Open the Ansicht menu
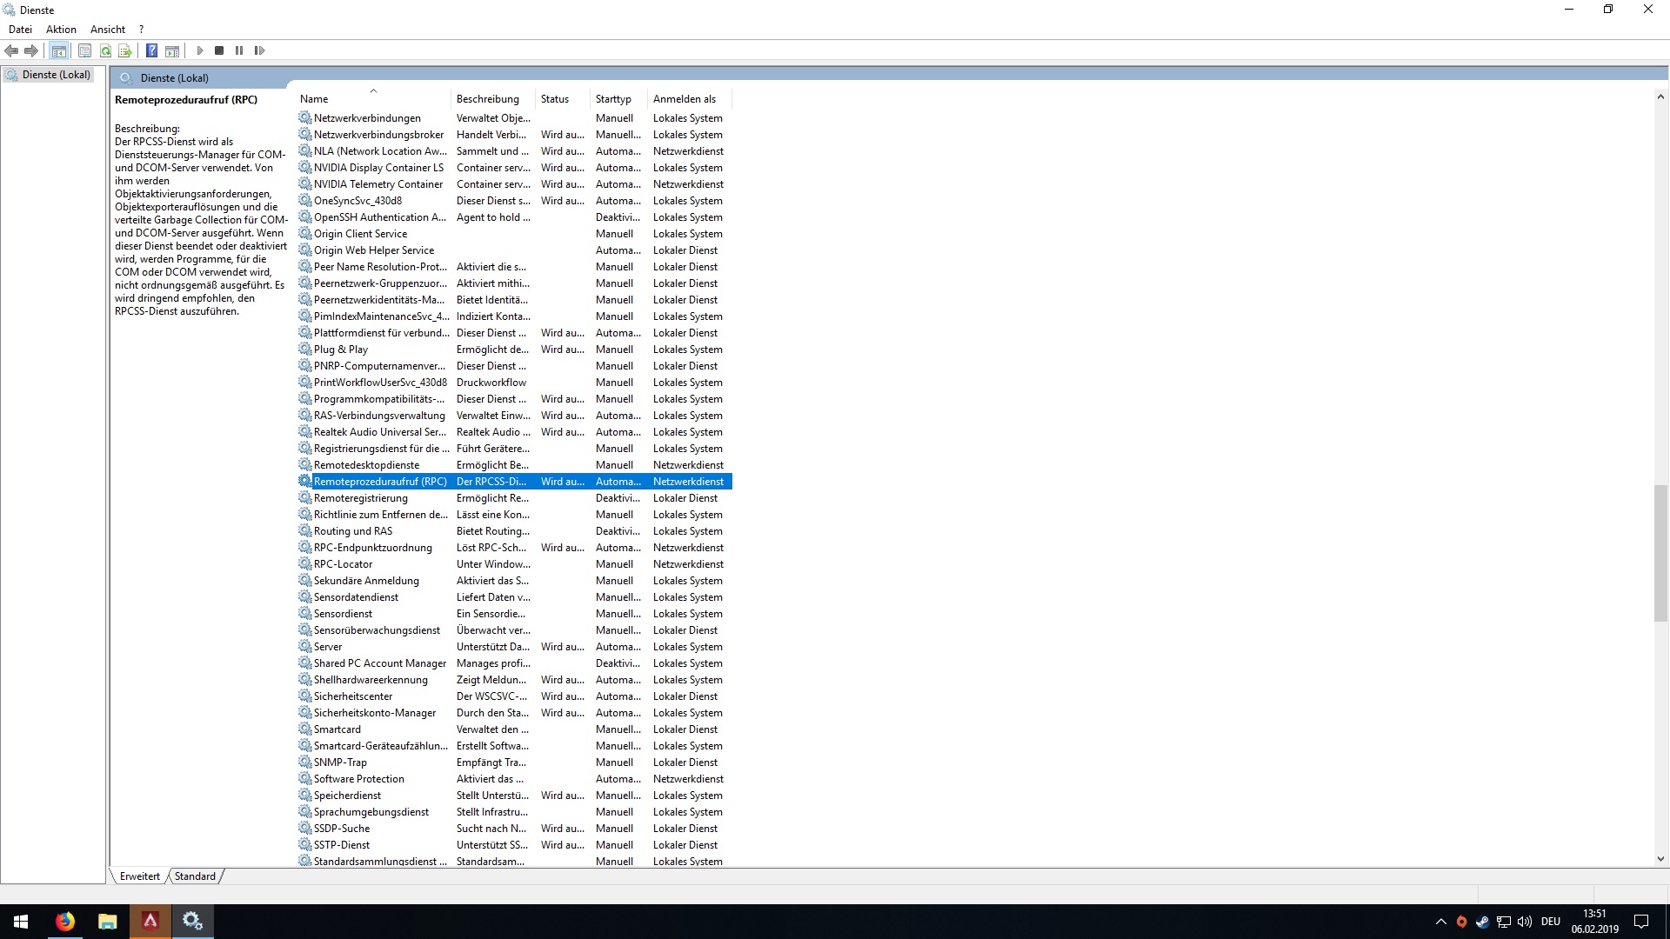Screen dimensions: 1670x939 [108, 29]
